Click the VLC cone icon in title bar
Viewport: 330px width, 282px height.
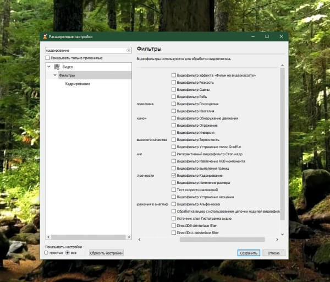(x=45, y=37)
